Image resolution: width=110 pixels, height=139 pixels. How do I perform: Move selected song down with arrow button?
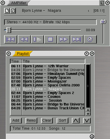click(87, 120)
